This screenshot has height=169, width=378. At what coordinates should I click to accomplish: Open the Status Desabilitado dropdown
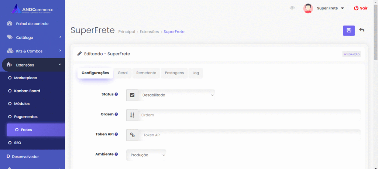coord(176,95)
